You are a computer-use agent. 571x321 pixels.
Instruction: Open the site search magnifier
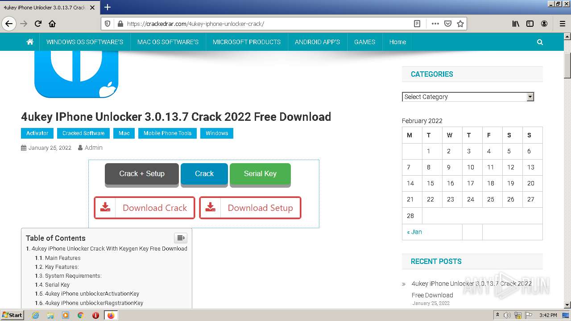[540, 42]
